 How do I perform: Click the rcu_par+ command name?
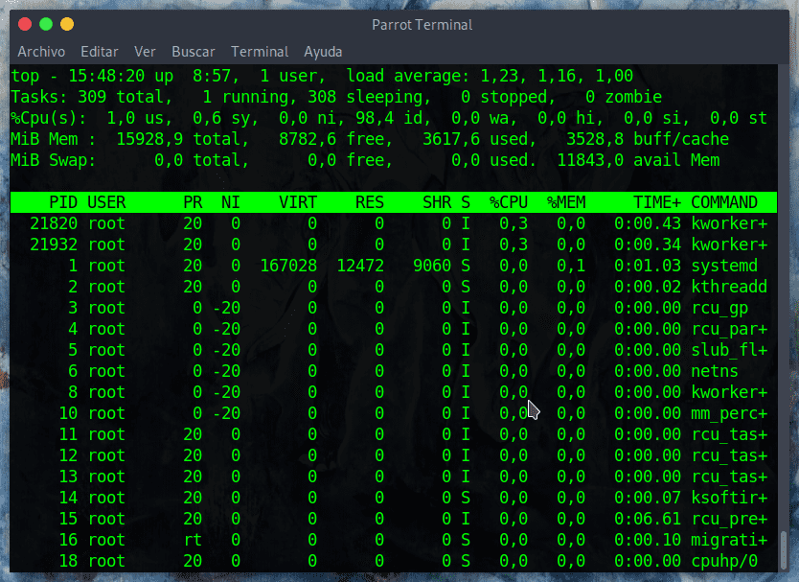729,329
